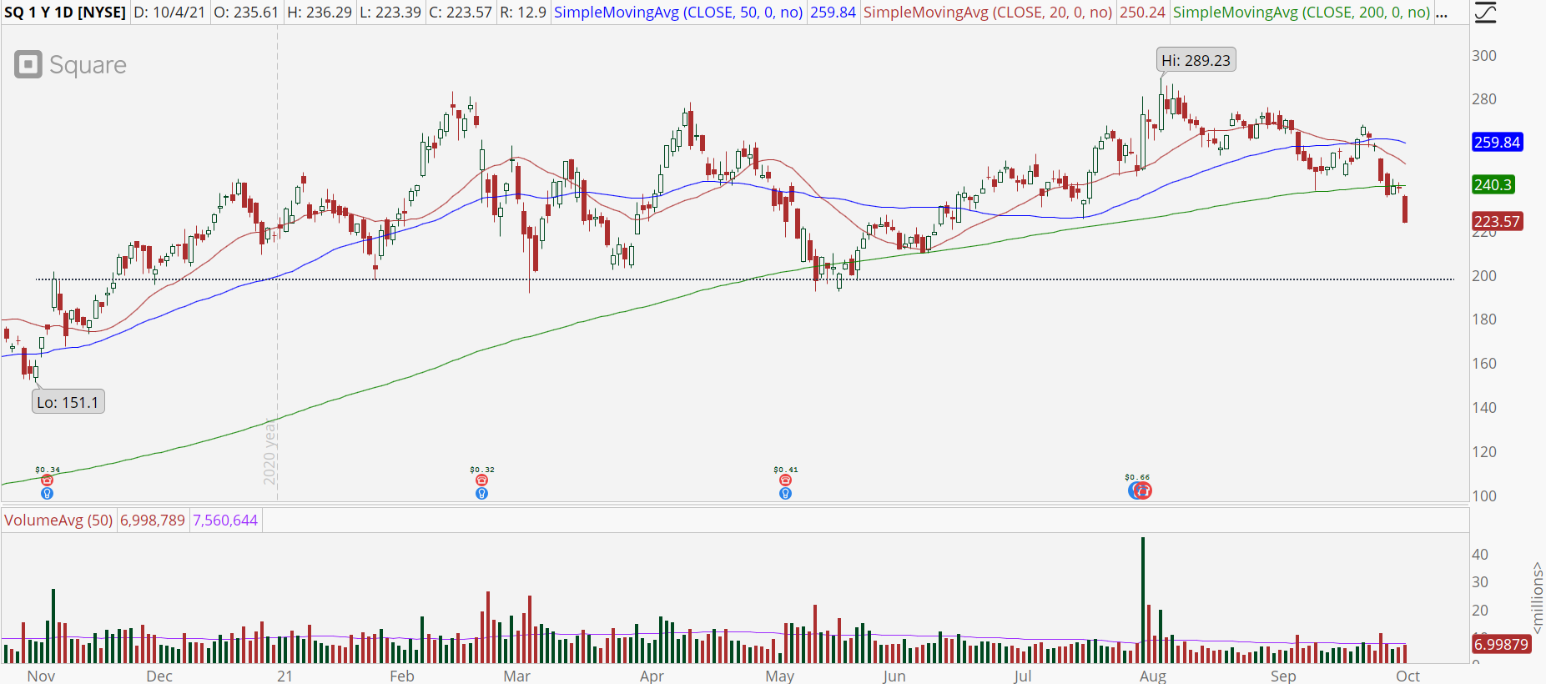The width and height of the screenshot is (1546, 684).
Task: Click the Oct label on the time axis
Action: 1408,676
